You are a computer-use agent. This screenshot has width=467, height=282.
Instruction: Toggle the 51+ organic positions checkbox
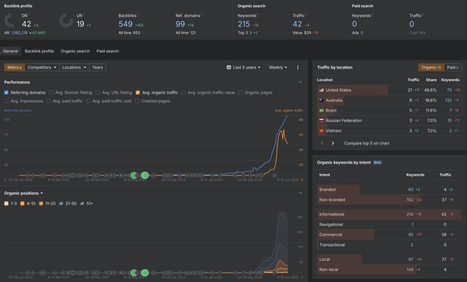82,203
